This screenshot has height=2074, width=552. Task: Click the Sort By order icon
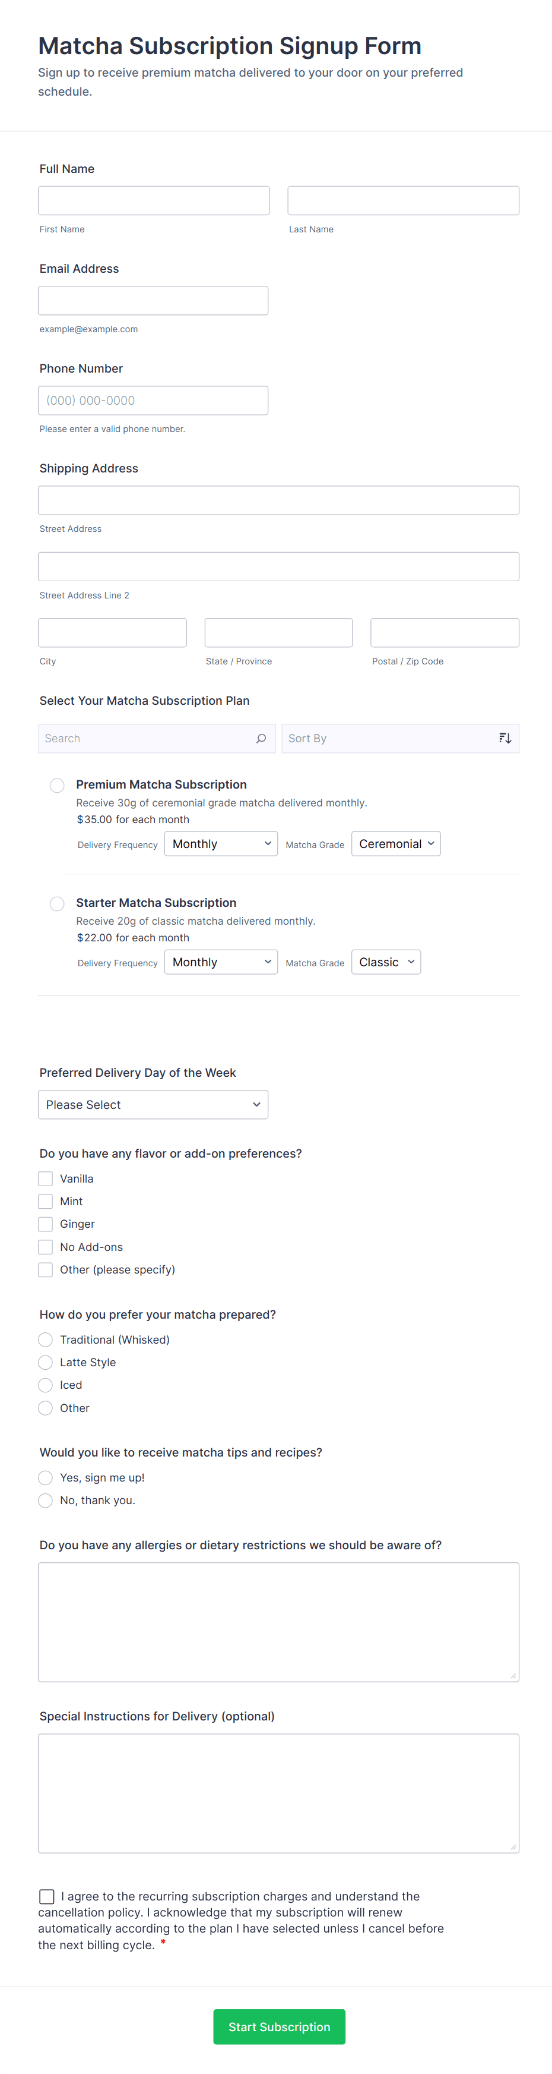505,738
